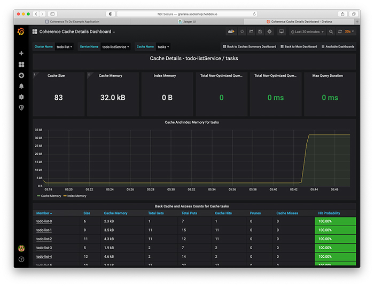Click the info corner on Cache Memory panel

(89, 74)
